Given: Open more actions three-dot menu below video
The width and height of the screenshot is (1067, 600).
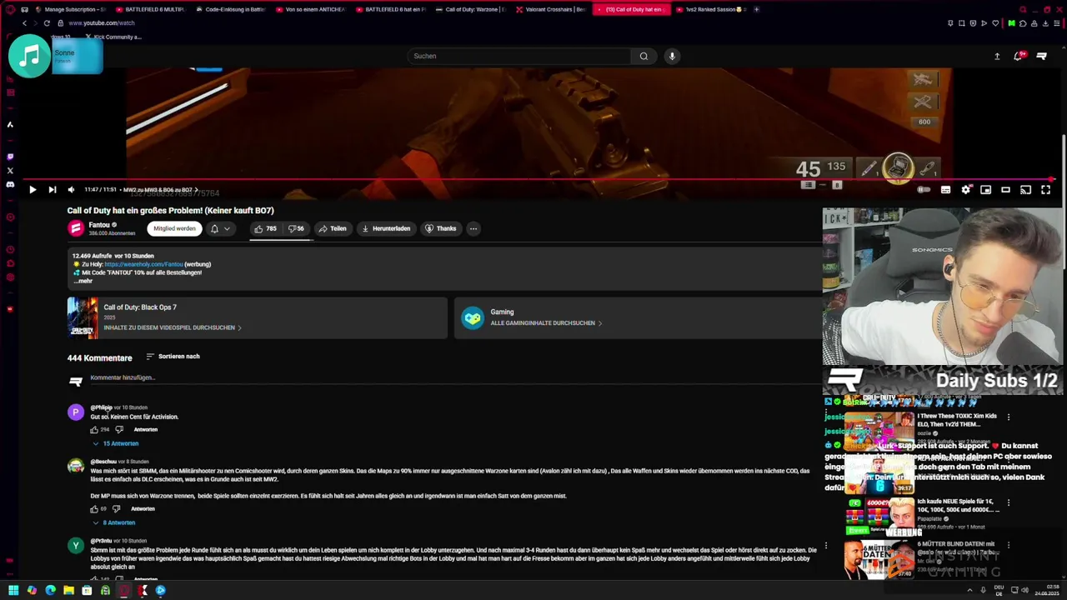Looking at the screenshot, I should [473, 228].
